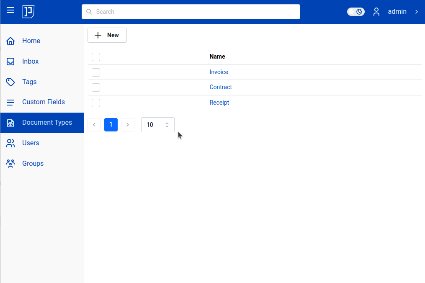Screen dimensions: 425x283
Task: Open the Invoice document type
Action: click(219, 72)
